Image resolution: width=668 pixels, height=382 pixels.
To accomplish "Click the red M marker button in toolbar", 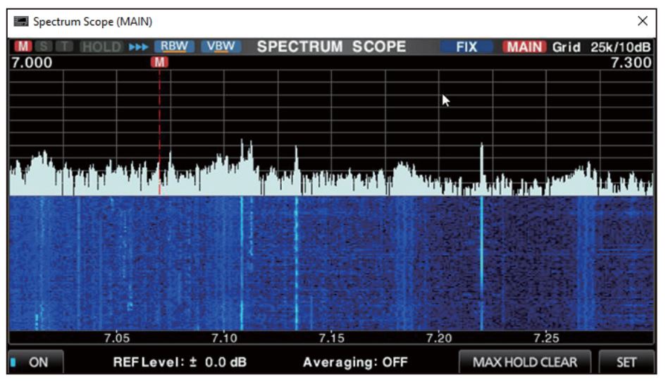I will pos(23,46).
